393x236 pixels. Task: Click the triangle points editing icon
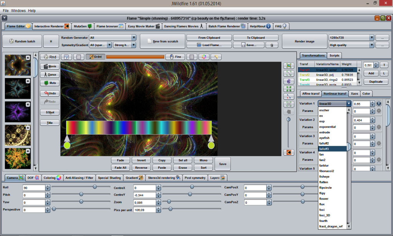tap(289, 96)
